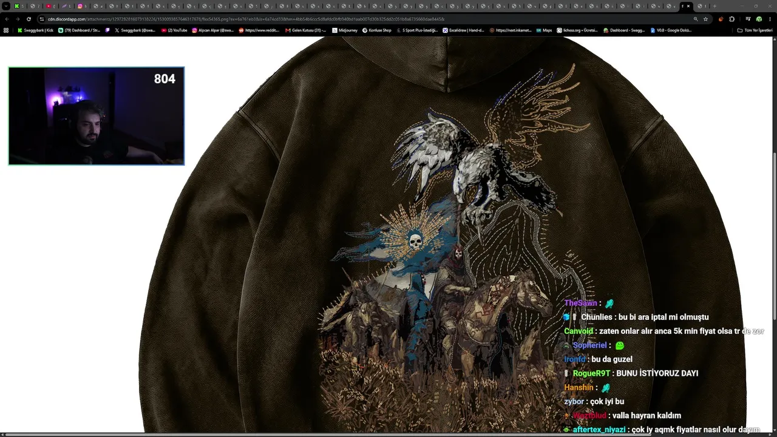
Task: Open the apps grid in bookmarks bar
Action: [x=6, y=30]
